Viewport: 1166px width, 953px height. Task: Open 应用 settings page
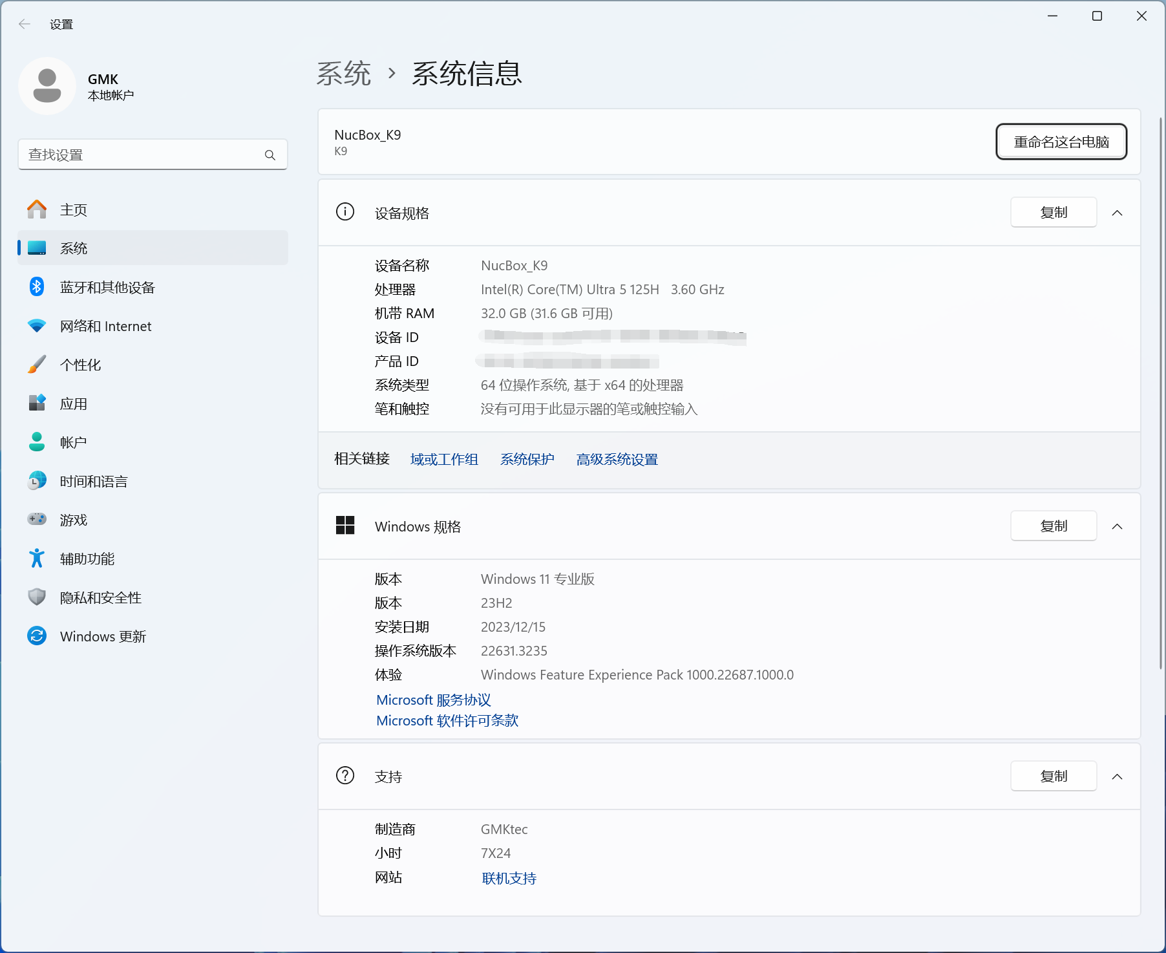74,404
